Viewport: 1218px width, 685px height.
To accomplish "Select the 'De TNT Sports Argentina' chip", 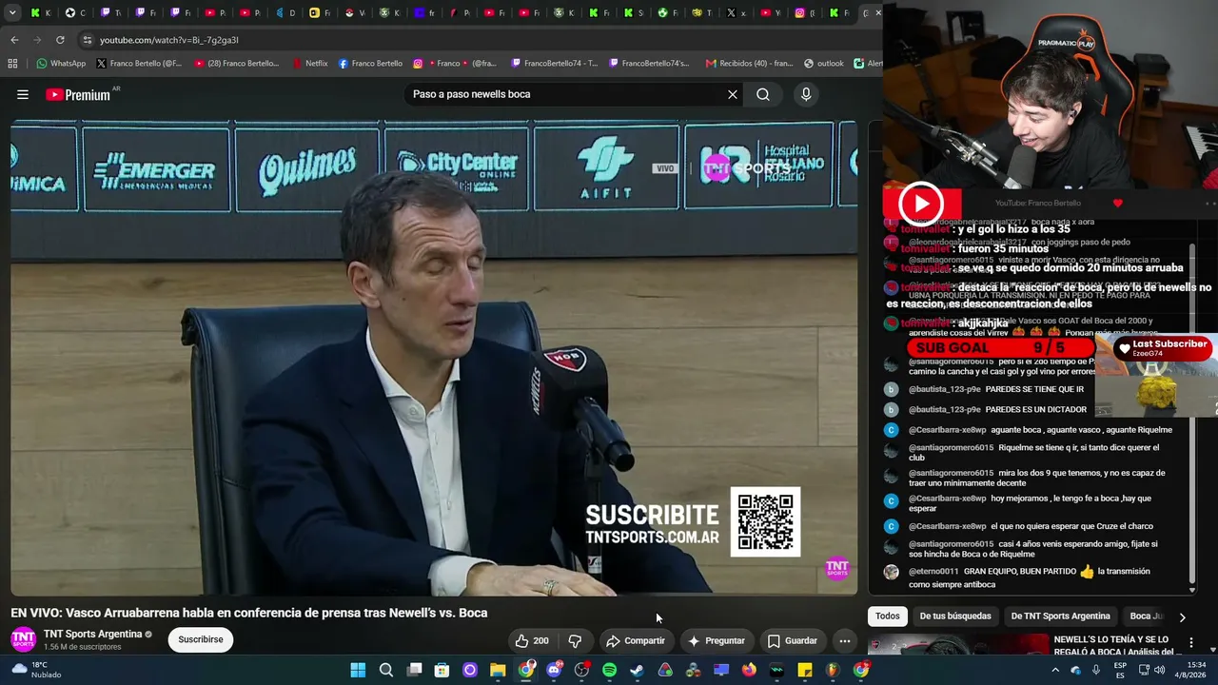I will (1060, 616).
